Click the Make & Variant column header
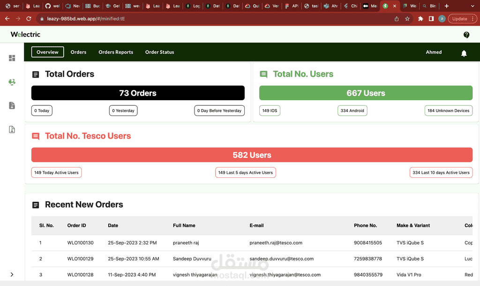 click(x=413, y=226)
